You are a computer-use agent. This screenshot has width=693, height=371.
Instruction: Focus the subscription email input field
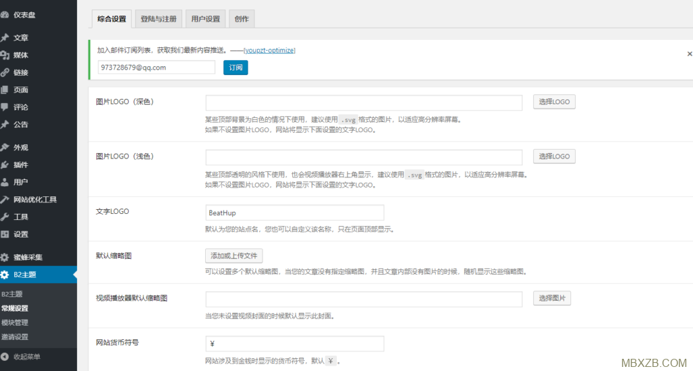point(156,67)
